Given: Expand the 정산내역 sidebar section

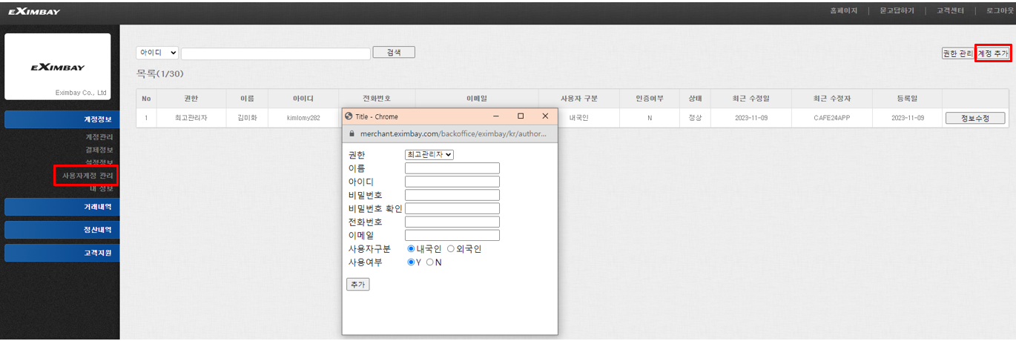Looking at the screenshot, I should tap(62, 230).
